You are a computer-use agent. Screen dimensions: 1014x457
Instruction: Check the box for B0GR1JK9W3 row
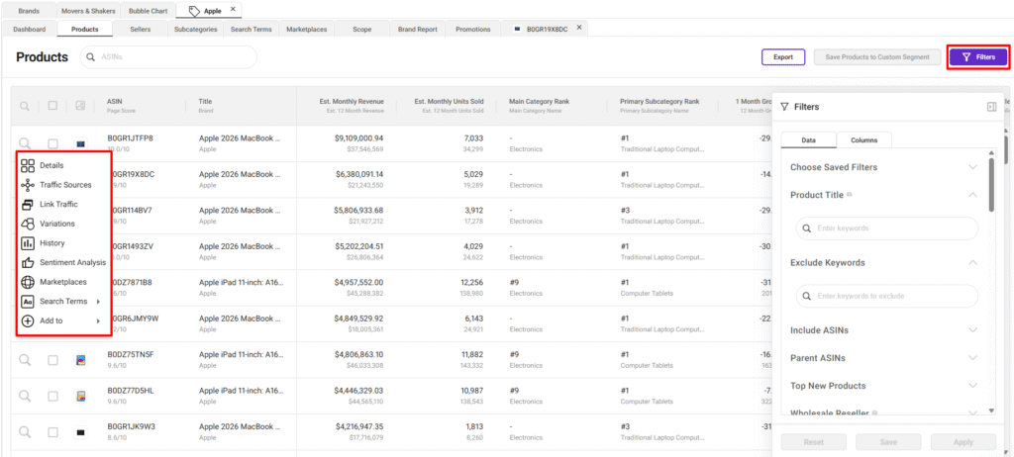pos(53,432)
